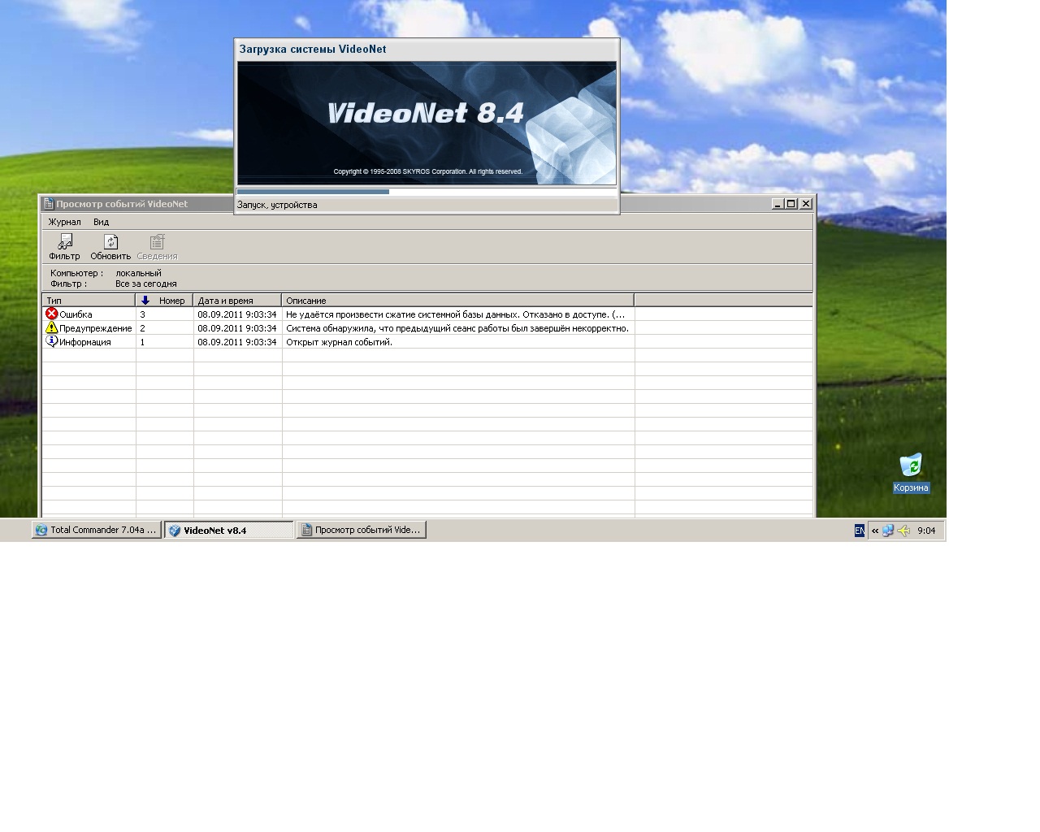Sort by the Номер column header

[165, 301]
